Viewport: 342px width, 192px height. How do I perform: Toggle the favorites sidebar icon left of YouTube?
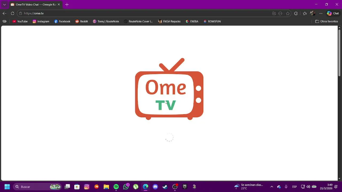click(x=4, y=21)
